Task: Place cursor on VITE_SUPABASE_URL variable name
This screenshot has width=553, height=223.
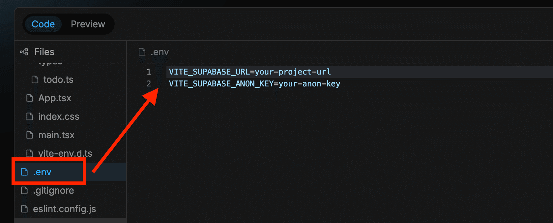Action: point(209,72)
